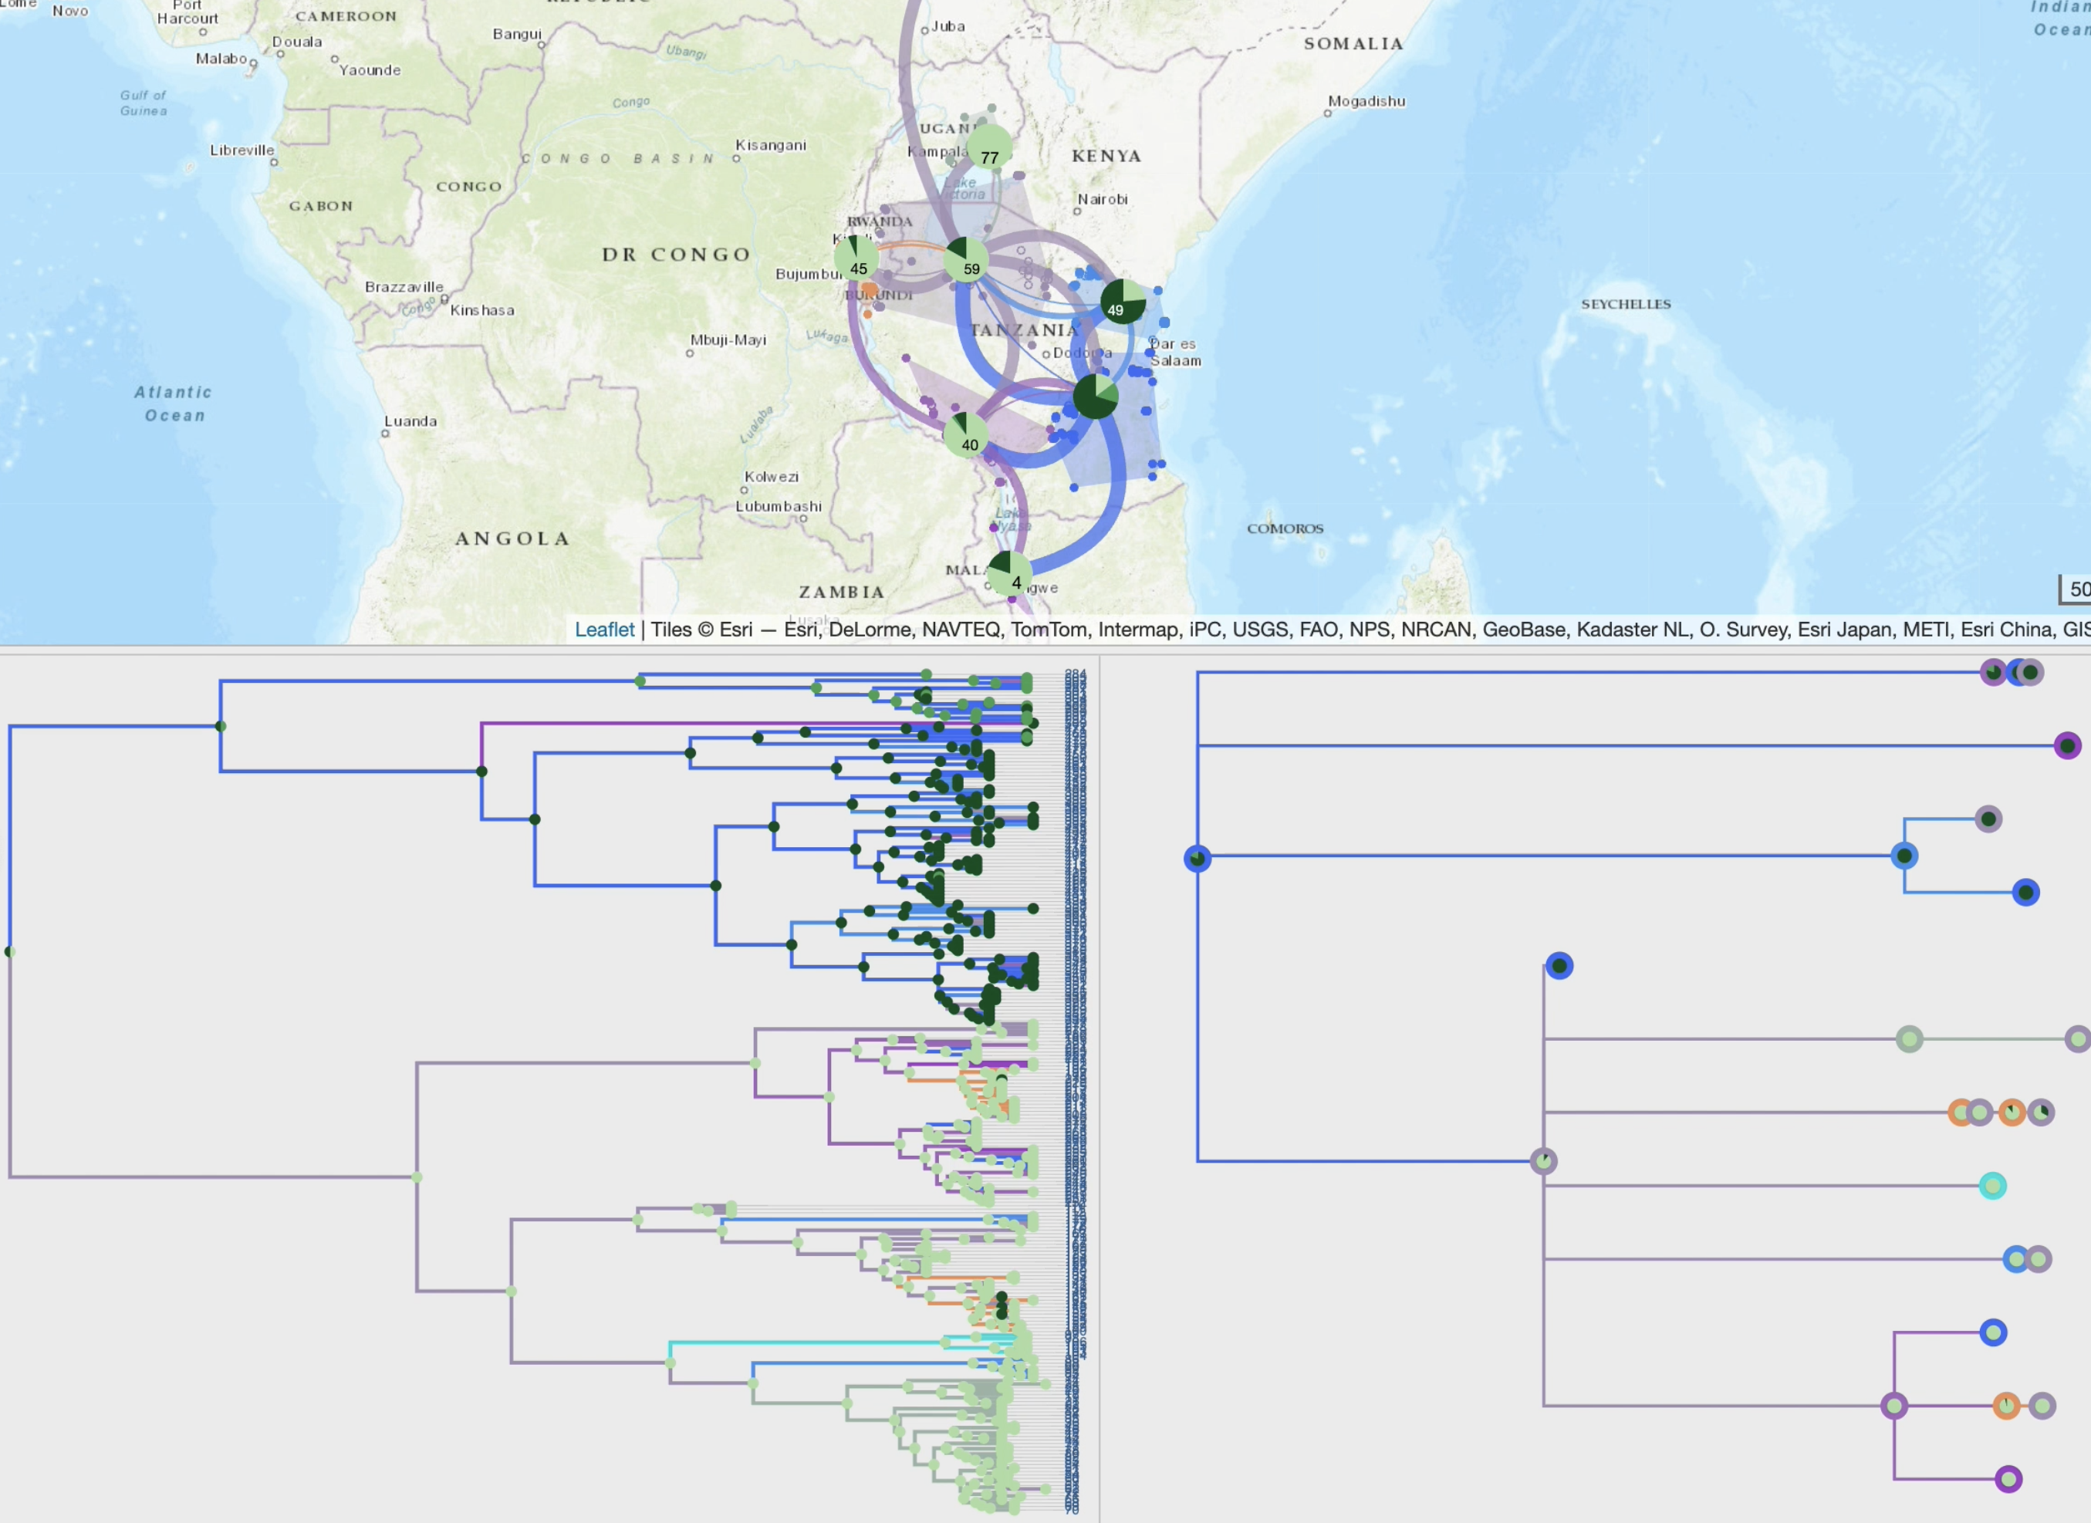Select the bottom purple tip in the right tree

[2009, 1480]
